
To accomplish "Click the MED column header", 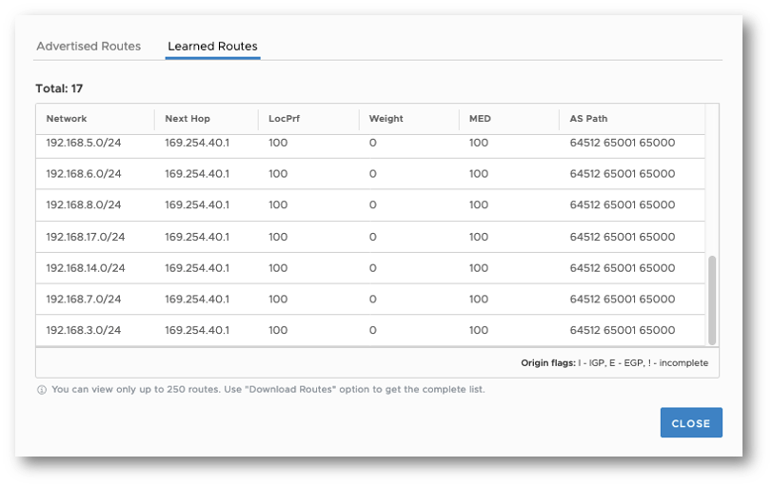I will click(480, 119).
